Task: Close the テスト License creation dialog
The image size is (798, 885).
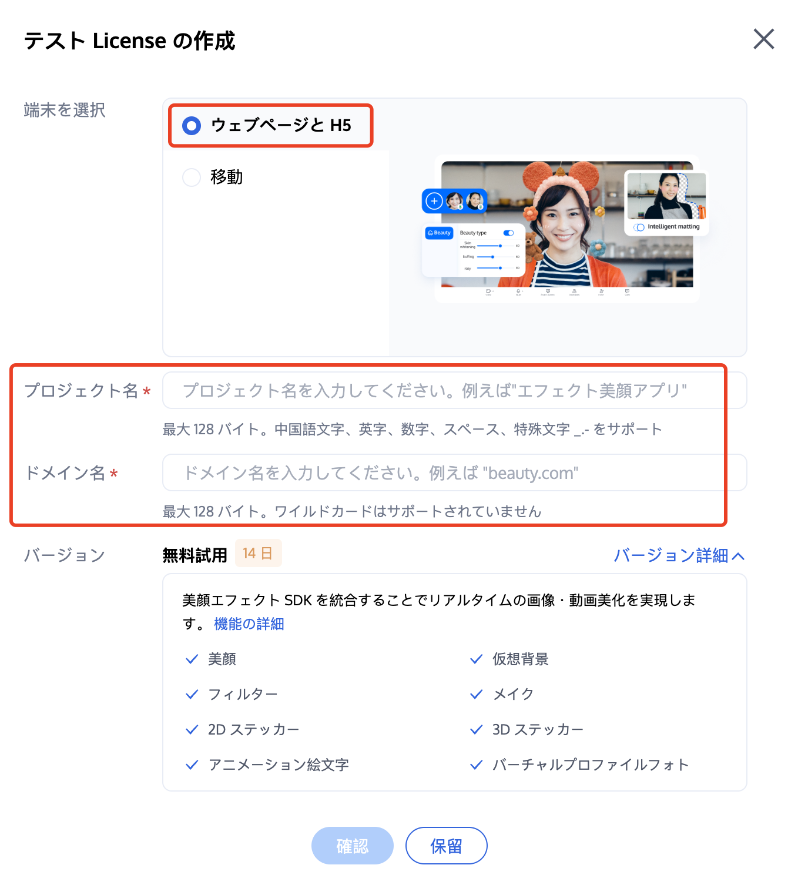Action: click(763, 39)
